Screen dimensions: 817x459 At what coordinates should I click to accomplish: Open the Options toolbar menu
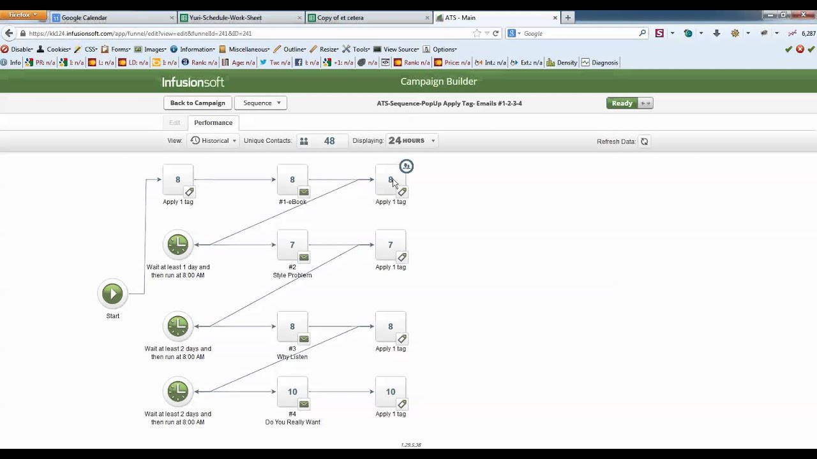tap(440, 49)
